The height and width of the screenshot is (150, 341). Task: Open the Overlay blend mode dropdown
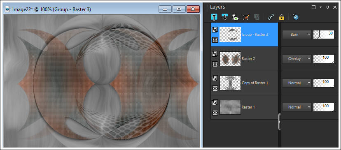pyautogui.click(x=297, y=59)
